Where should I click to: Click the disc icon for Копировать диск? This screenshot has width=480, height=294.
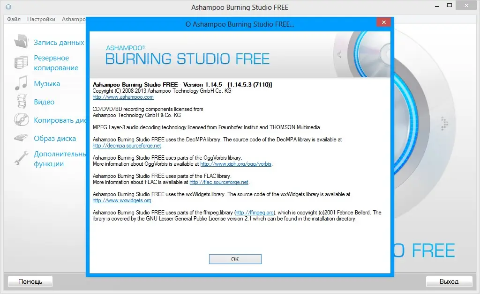22,119
